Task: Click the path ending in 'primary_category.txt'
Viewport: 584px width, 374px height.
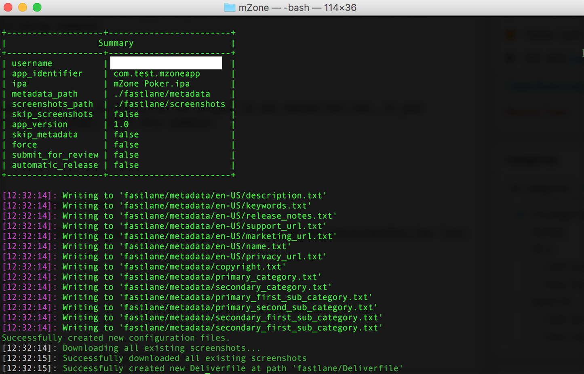Action: (x=220, y=277)
